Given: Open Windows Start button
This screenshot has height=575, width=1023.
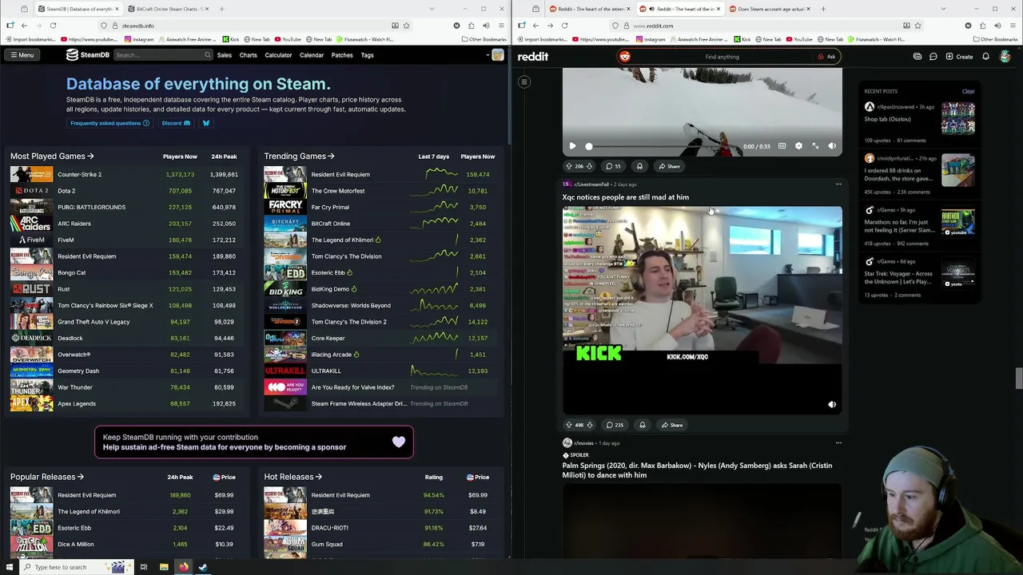Looking at the screenshot, I should (10, 567).
